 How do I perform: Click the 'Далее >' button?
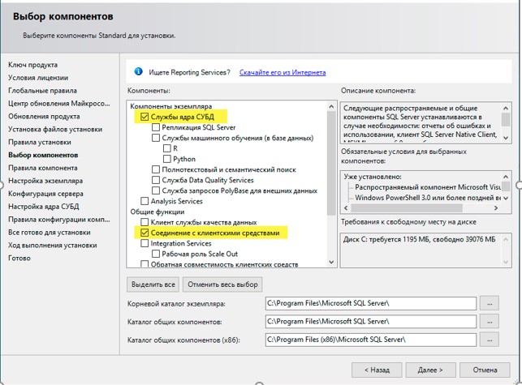click(430, 370)
